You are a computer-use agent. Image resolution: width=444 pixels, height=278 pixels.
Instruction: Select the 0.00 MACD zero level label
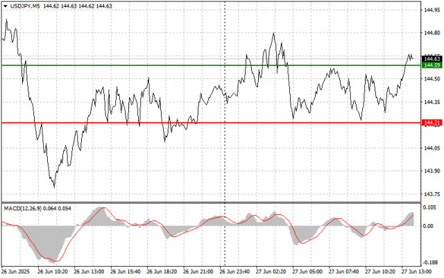pyautogui.click(x=428, y=226)
